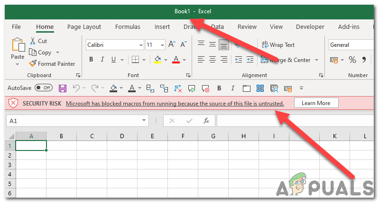379x203 pixels.
Task: Click the Percent Style icon
Action: point(352,60)
